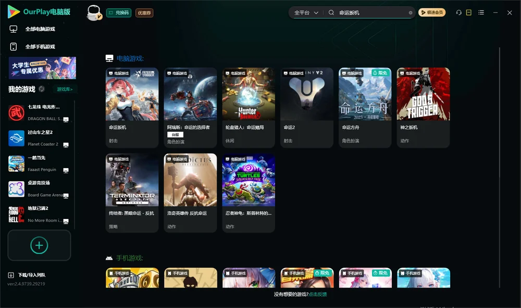Select 七龙珠 电光炸... game icon in sidebar
This screenshot has width=521, height=308.
(16, 113)
